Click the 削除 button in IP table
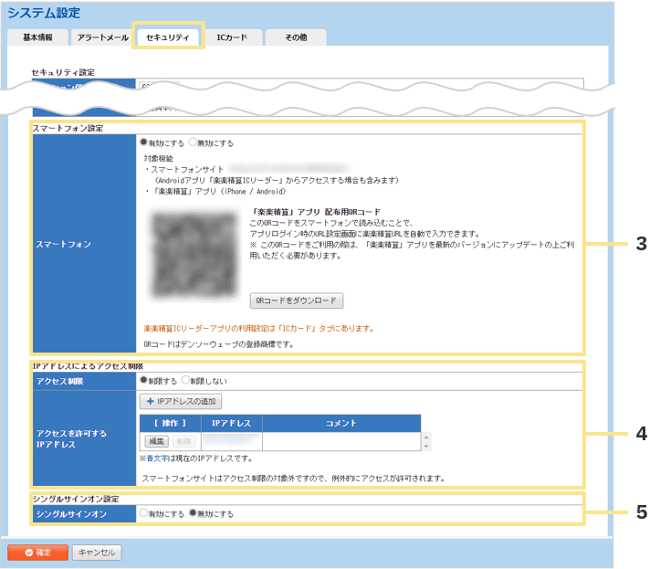The height and width of the screenshot is (569, 660). 183,441
